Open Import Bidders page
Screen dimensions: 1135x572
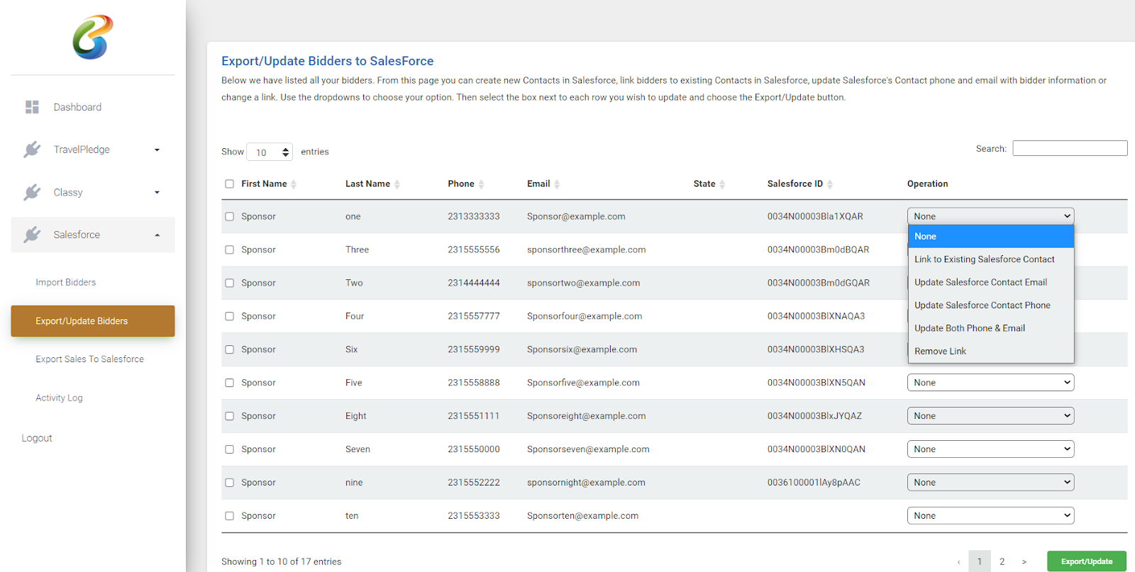click(66, 282)
